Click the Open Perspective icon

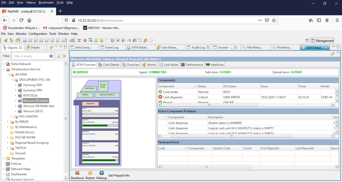[x=307, y=40]
